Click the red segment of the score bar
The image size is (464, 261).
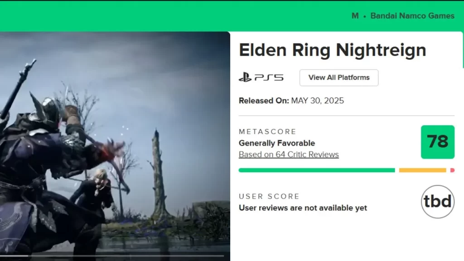point(451,170)
